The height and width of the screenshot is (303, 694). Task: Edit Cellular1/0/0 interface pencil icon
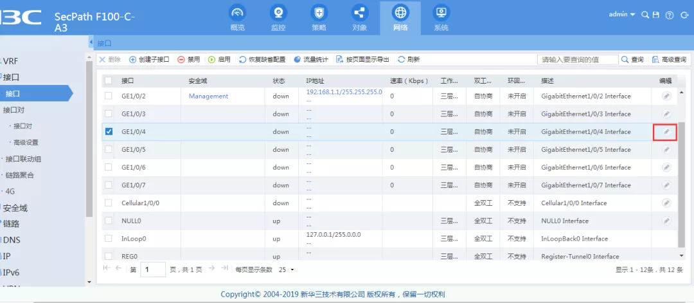coord(666,203)
